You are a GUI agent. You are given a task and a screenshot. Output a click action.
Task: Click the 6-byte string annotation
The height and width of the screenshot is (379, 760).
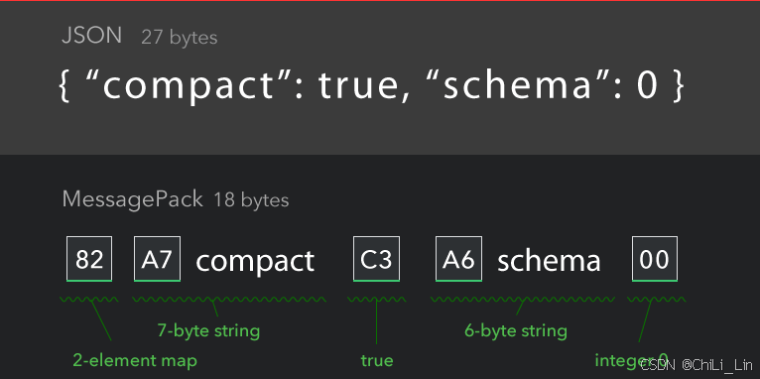[516, 331]
